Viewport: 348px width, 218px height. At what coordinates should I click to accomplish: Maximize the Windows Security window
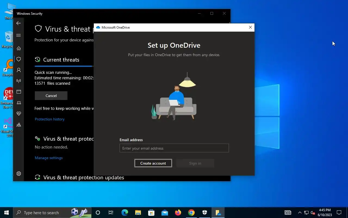212,13
